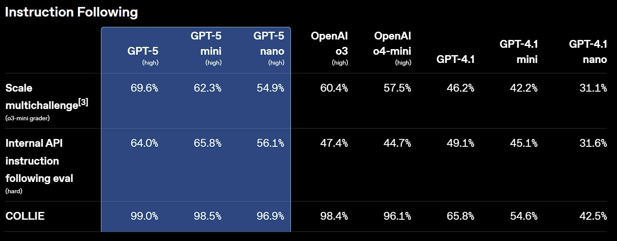Viewport: 617px width, 241px height.
Task: Click GPT-4.1's 49.1% Internal API score
Action: [461, 143]
